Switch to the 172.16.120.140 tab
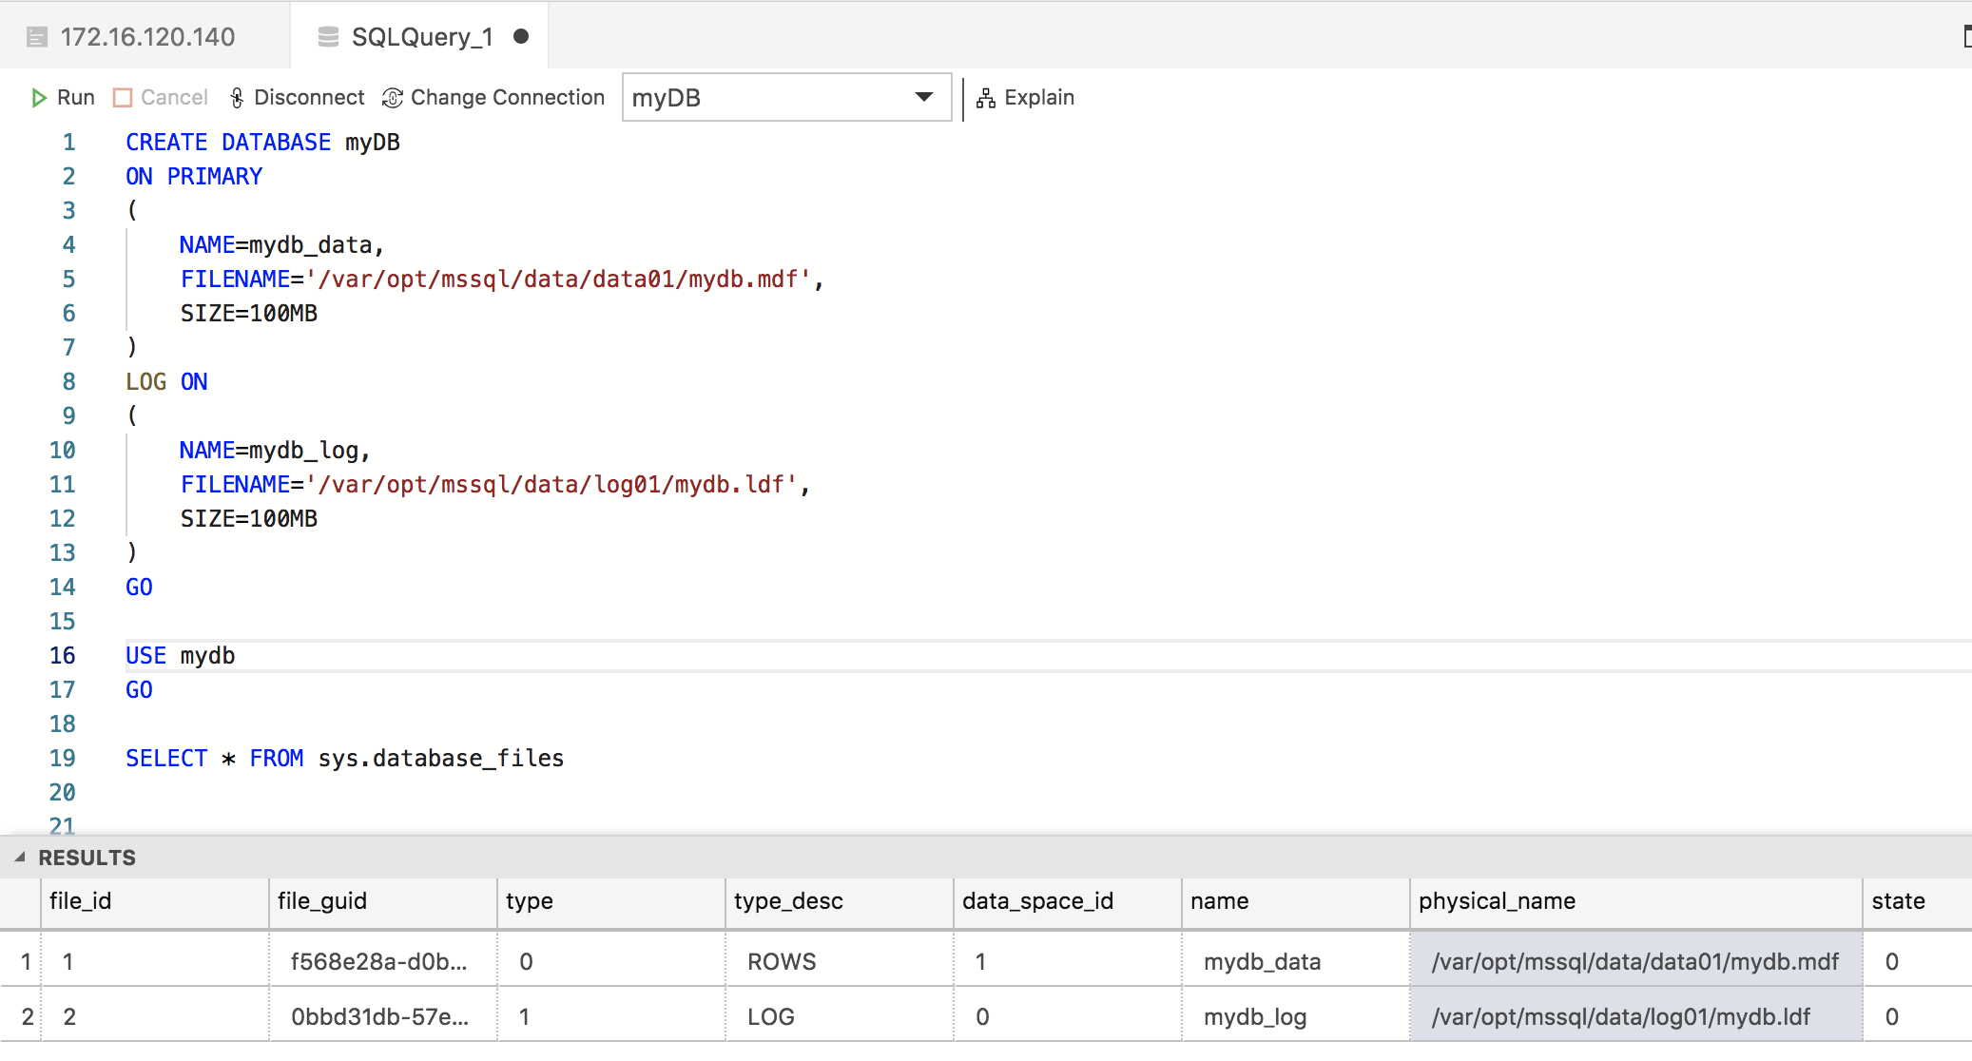The width and height of the screenshot is (1972, 1061). point(147,37)
